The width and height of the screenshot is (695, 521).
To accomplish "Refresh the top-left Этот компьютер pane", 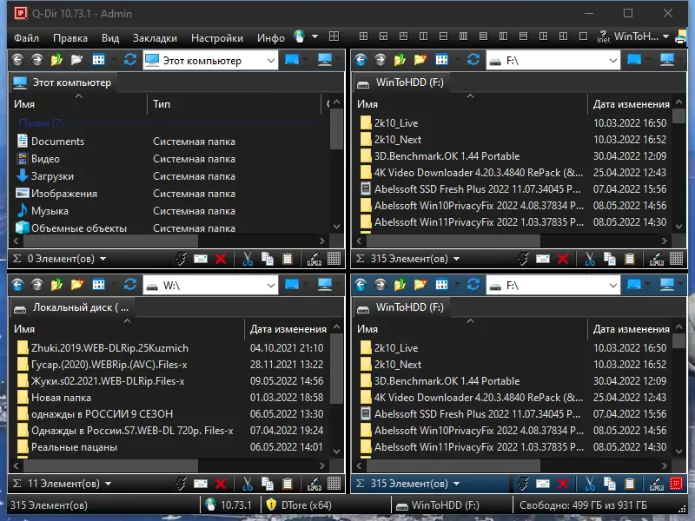I will coord(129,60).
